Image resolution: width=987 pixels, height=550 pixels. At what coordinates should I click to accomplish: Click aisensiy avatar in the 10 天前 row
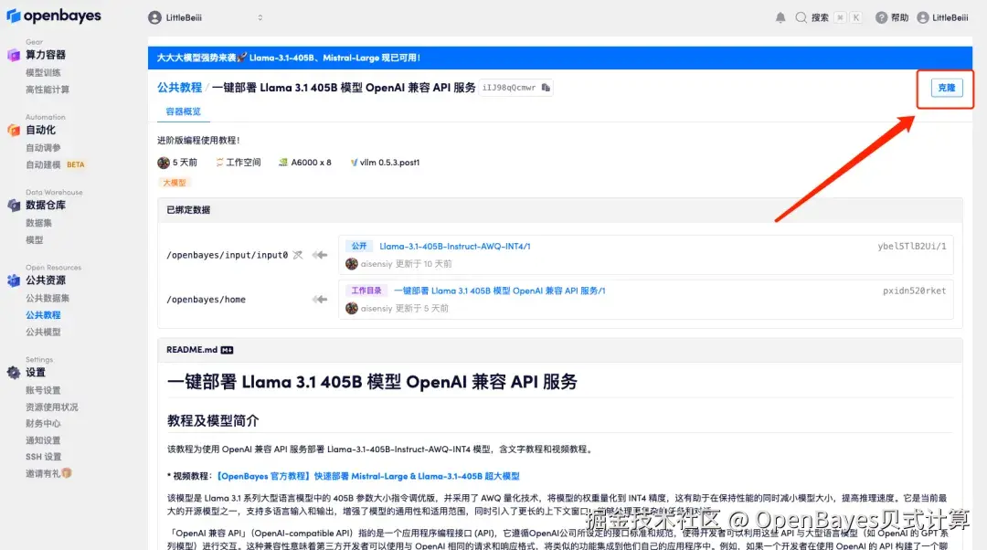(x=352, y=264)
